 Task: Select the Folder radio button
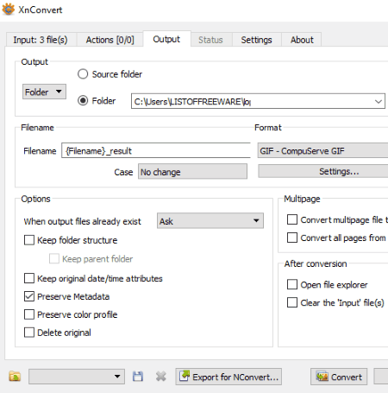(83, 100)
